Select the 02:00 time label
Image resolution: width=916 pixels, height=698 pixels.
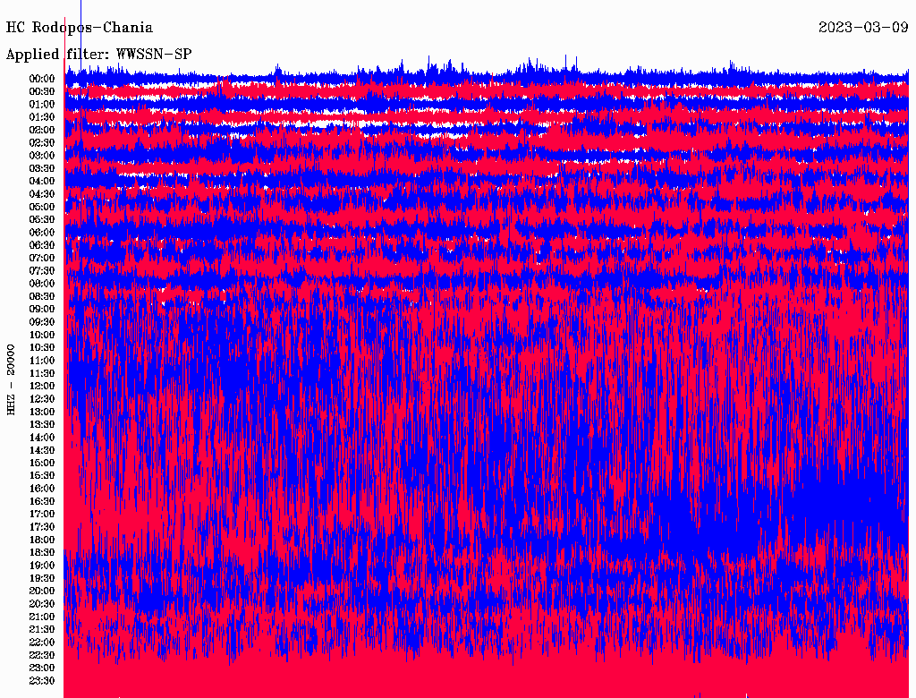click(42, 130)
